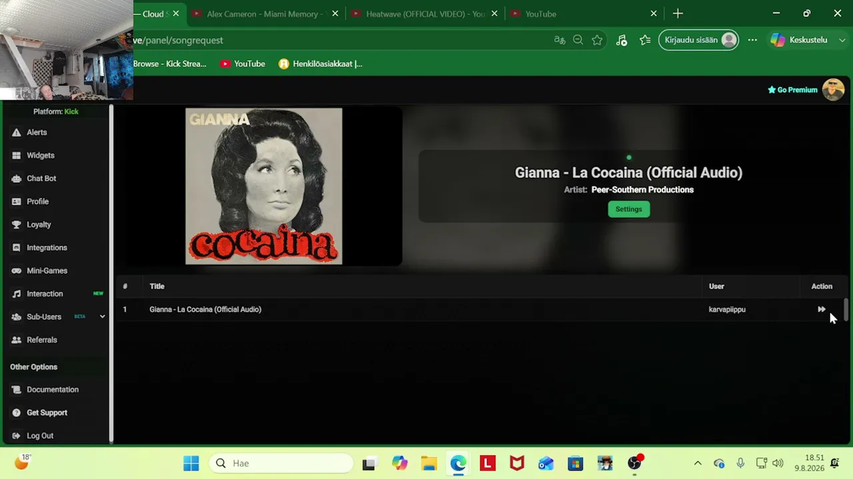Image resolution: width=853 pixels, height=479 pixels.
Task: Open the taskbar volume control
Action: click(x=778, y=463)
